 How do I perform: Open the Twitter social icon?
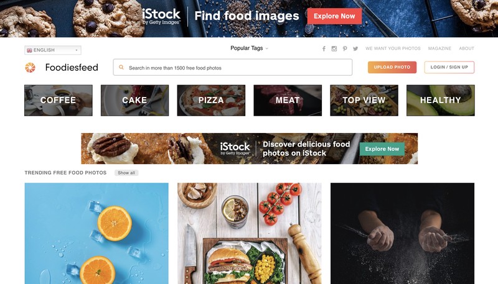click(355, 48)
